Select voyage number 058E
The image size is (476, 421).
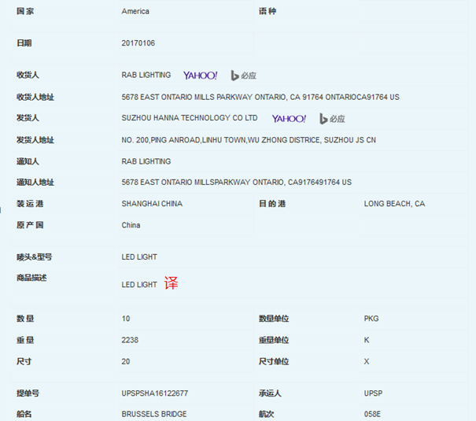tap(372, 414)
